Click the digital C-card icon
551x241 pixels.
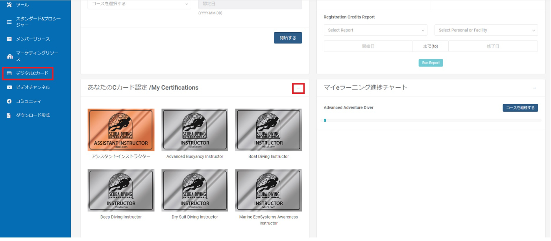(9, 73)
